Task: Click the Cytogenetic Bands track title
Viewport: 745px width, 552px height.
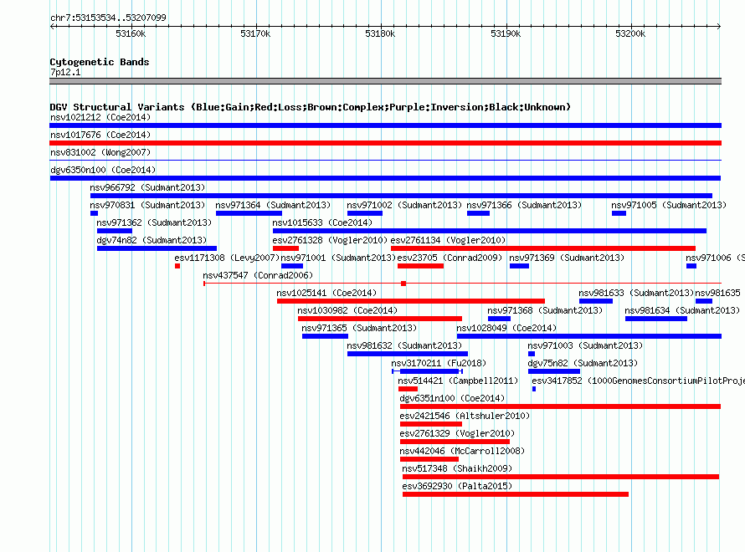Action: click(100, 62)
